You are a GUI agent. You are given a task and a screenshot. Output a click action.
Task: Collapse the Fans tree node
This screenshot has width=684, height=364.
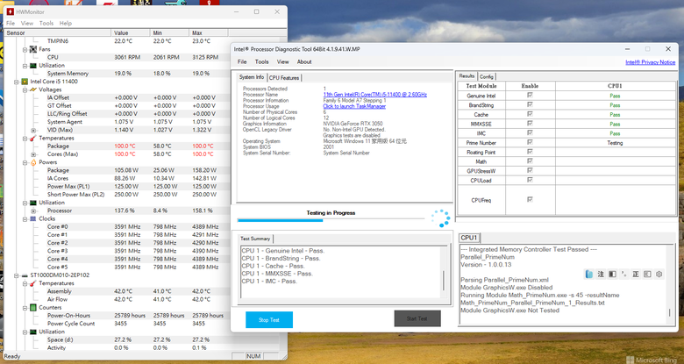click(25, 49)
